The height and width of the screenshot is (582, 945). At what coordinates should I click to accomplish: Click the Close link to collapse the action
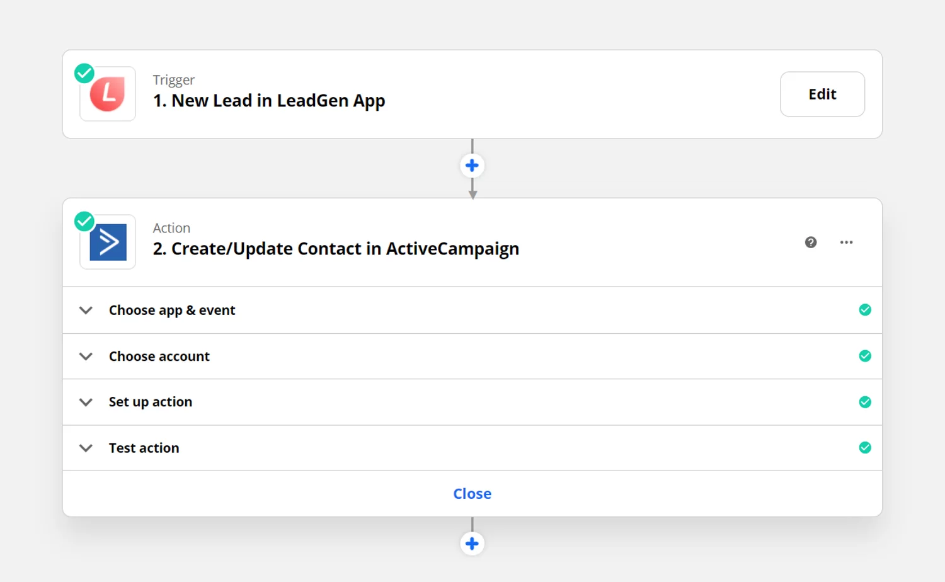472,494
